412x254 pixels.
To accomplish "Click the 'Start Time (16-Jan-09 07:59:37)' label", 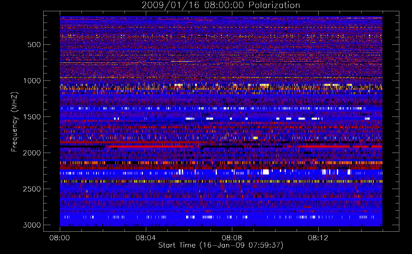I will 221,245.
